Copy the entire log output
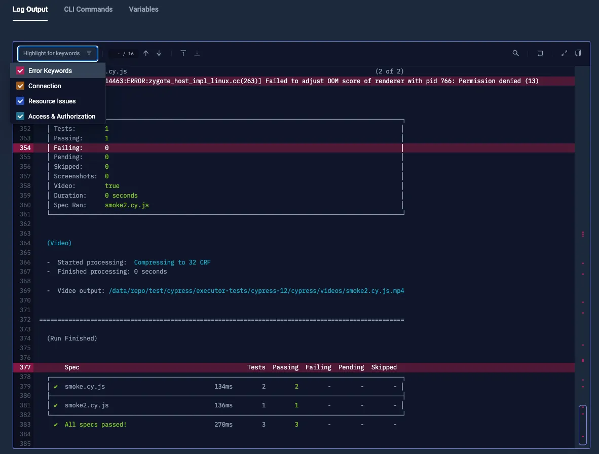 coord(578,53)
